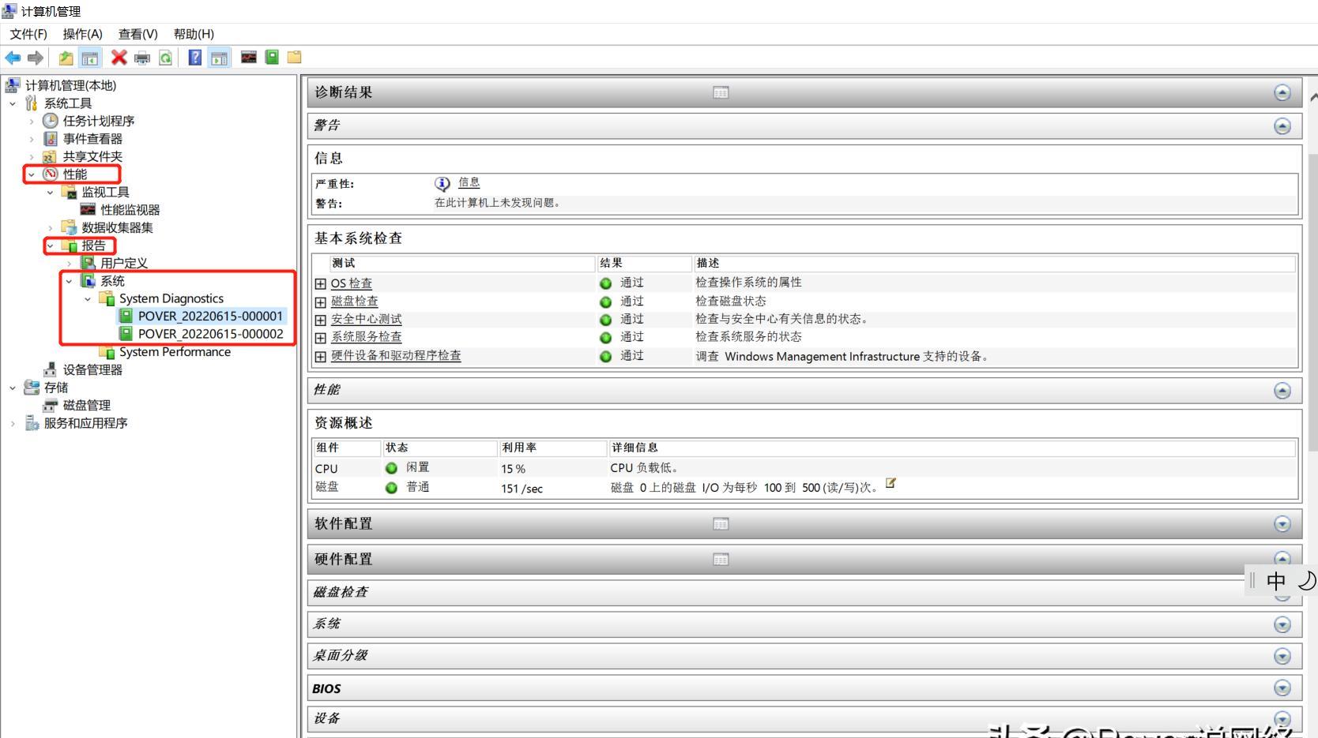Expand the 任务计划程序 node arrow

[32, 121]
